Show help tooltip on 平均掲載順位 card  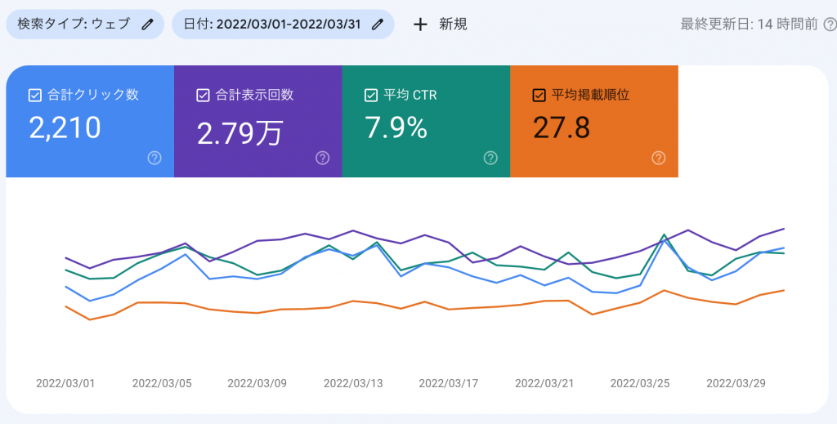(659, 158)
